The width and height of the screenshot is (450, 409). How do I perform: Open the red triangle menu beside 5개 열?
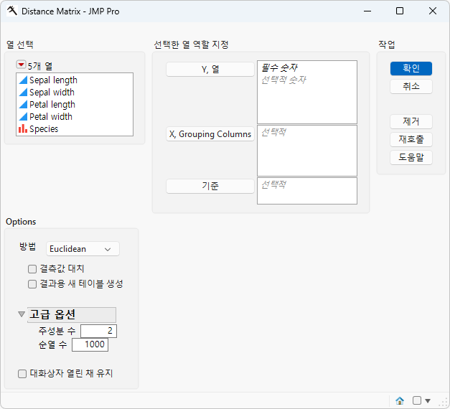point(21,65)
